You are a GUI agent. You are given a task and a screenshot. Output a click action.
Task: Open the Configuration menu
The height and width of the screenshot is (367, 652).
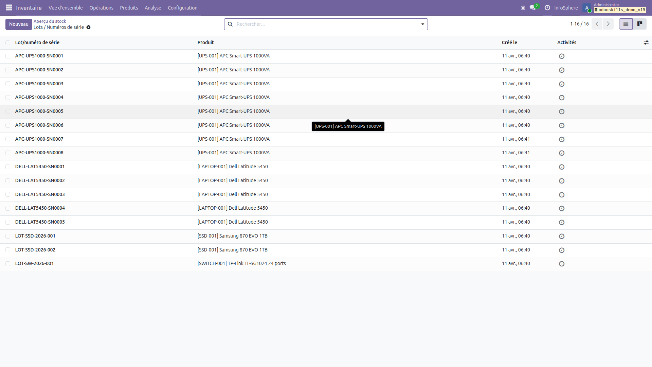click(x=182, y=7)
